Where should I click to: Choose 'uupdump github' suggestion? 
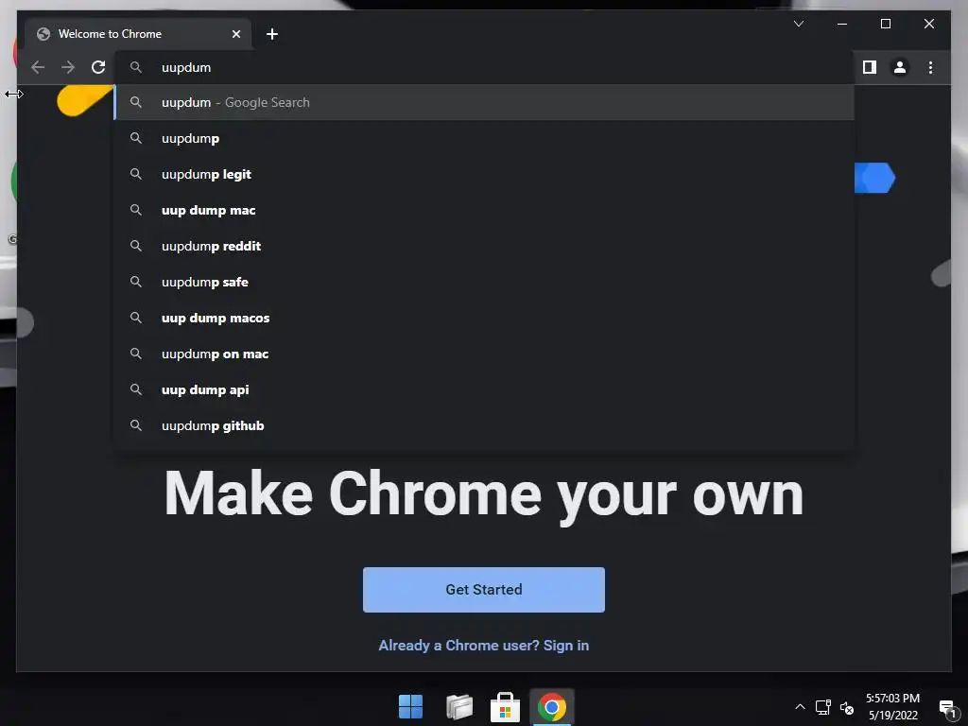(x=484, y=425)
